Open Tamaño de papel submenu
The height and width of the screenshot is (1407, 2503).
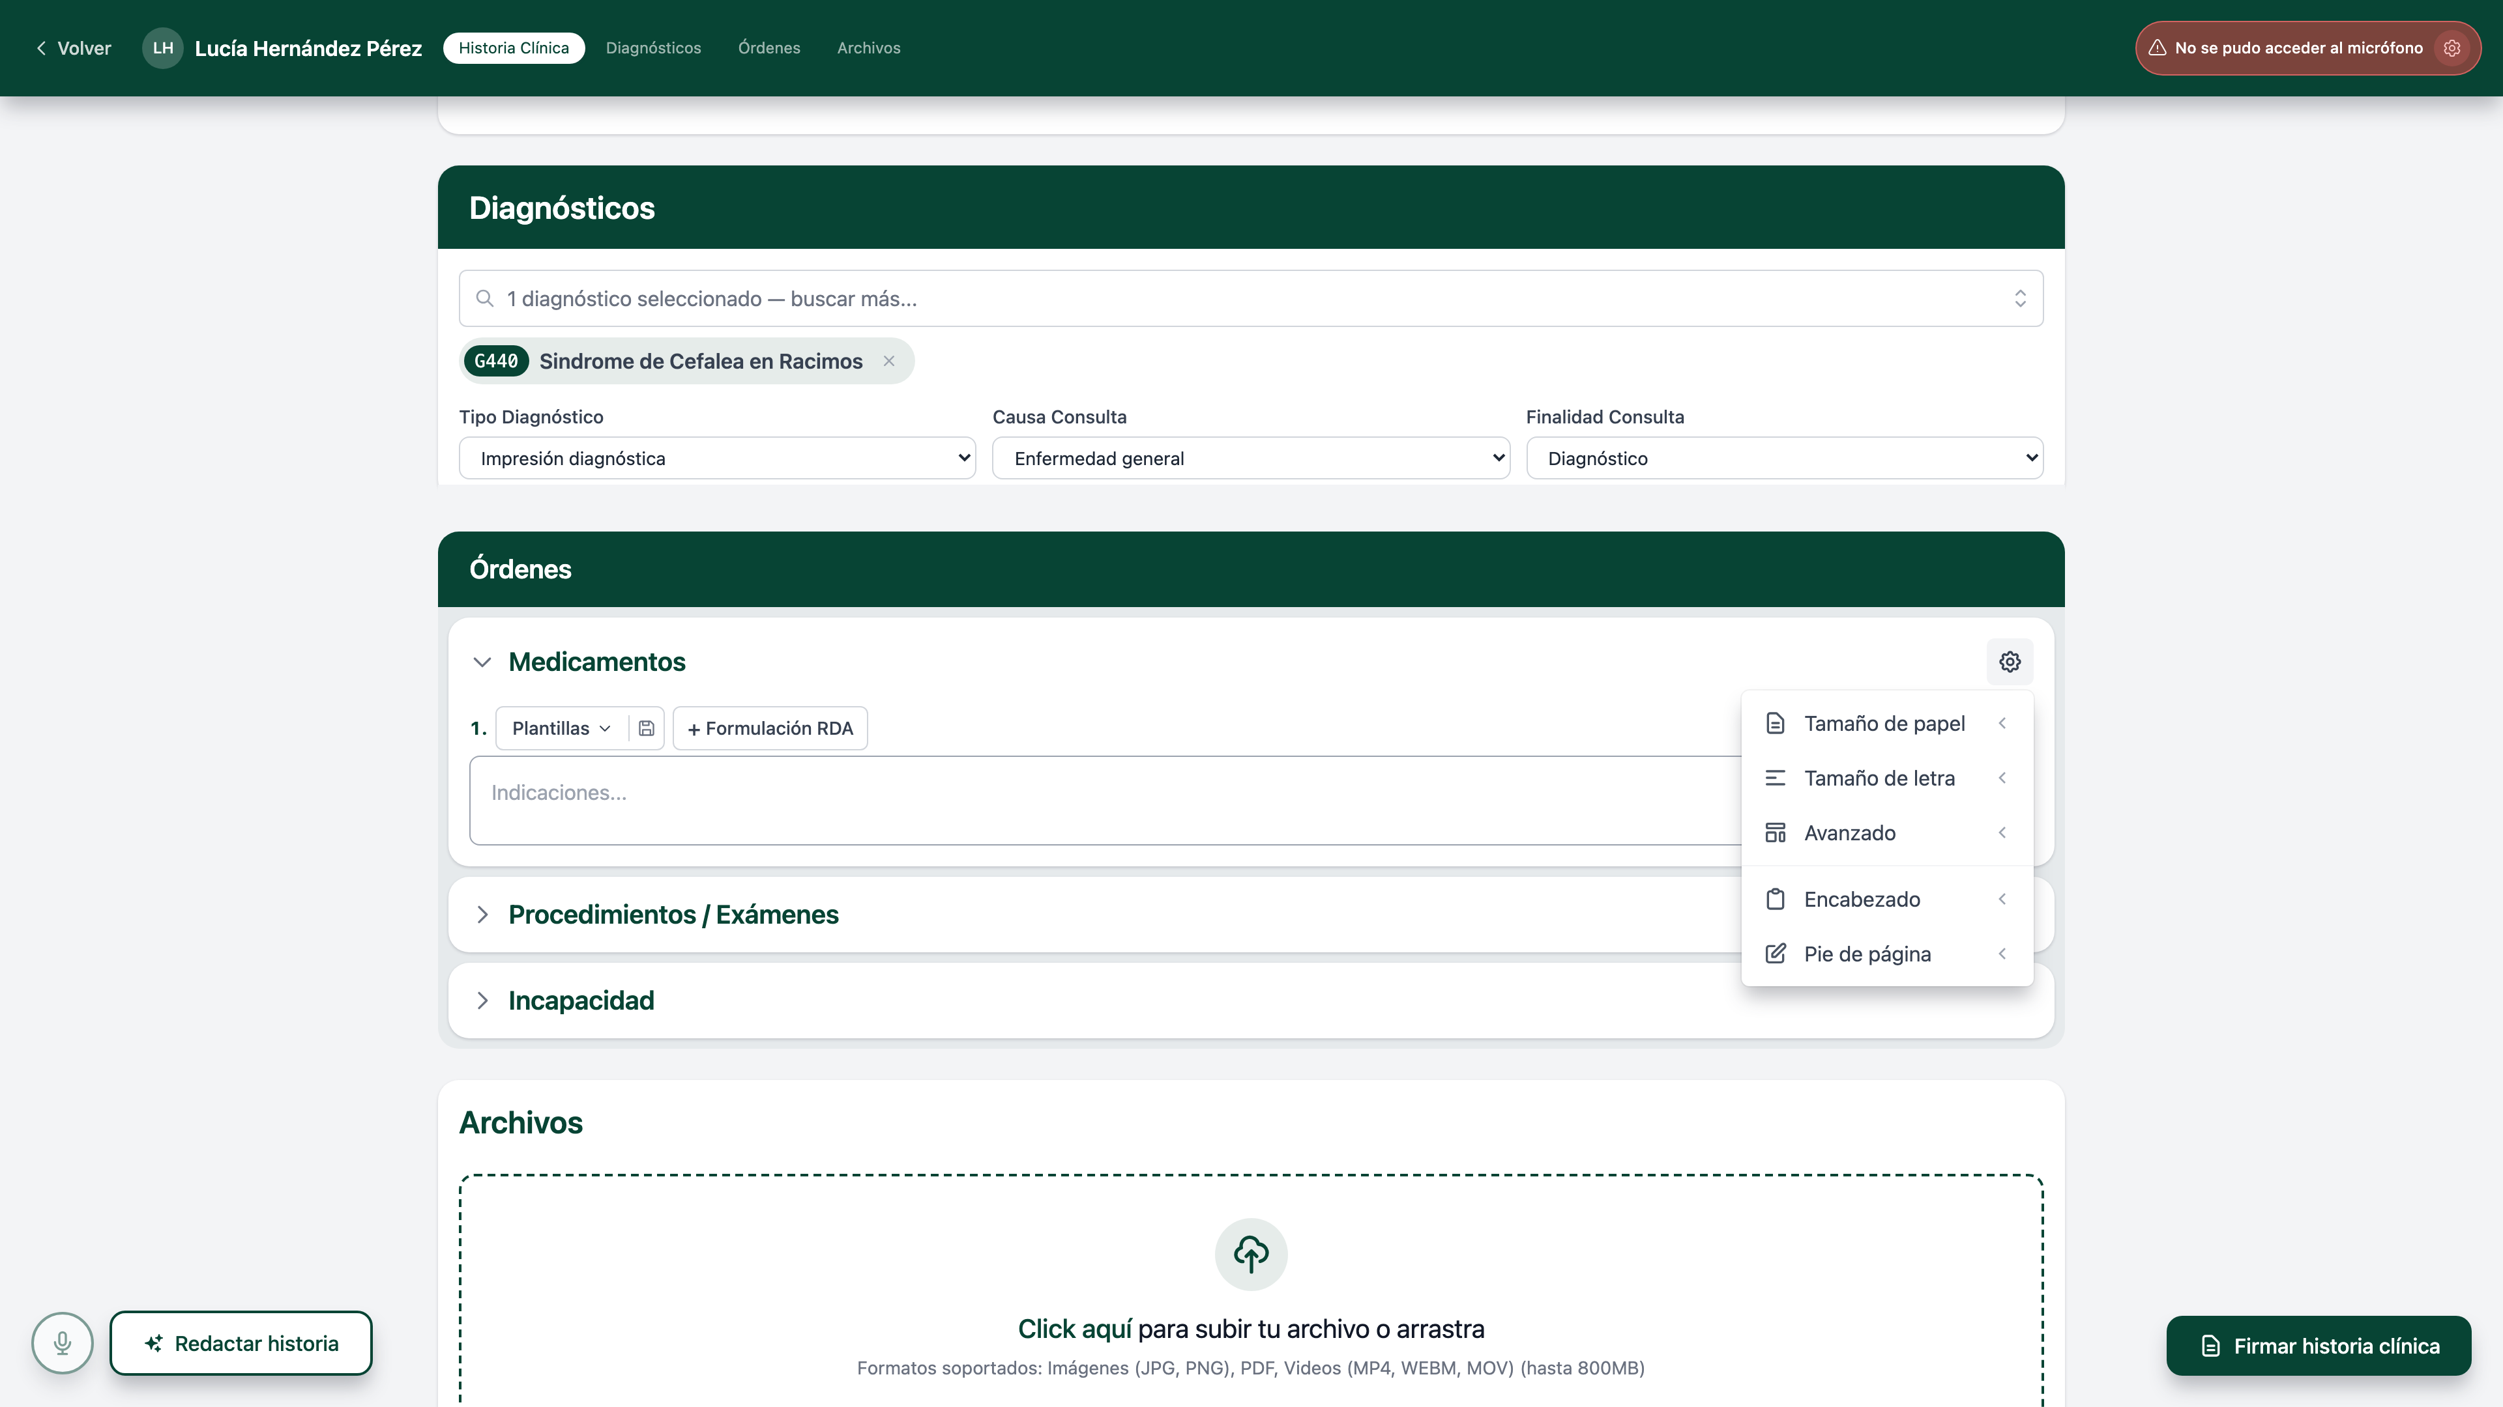(x=1886, y=724)
